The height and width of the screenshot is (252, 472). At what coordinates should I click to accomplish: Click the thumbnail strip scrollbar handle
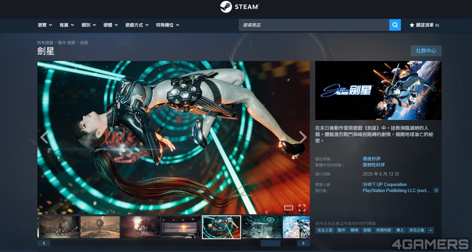pos(270,243)
